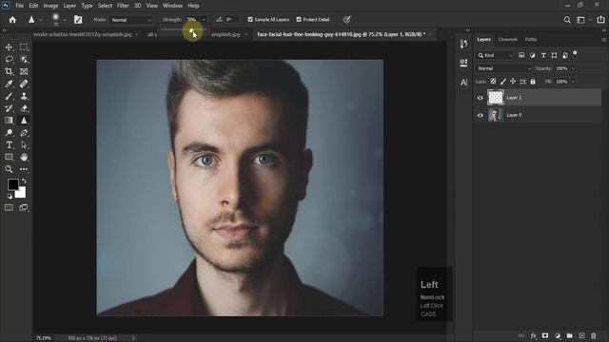This screenshot has width=609, height=342.
Task: Open the Image menu
Action: pyautogui.click(x=50, y=6)
